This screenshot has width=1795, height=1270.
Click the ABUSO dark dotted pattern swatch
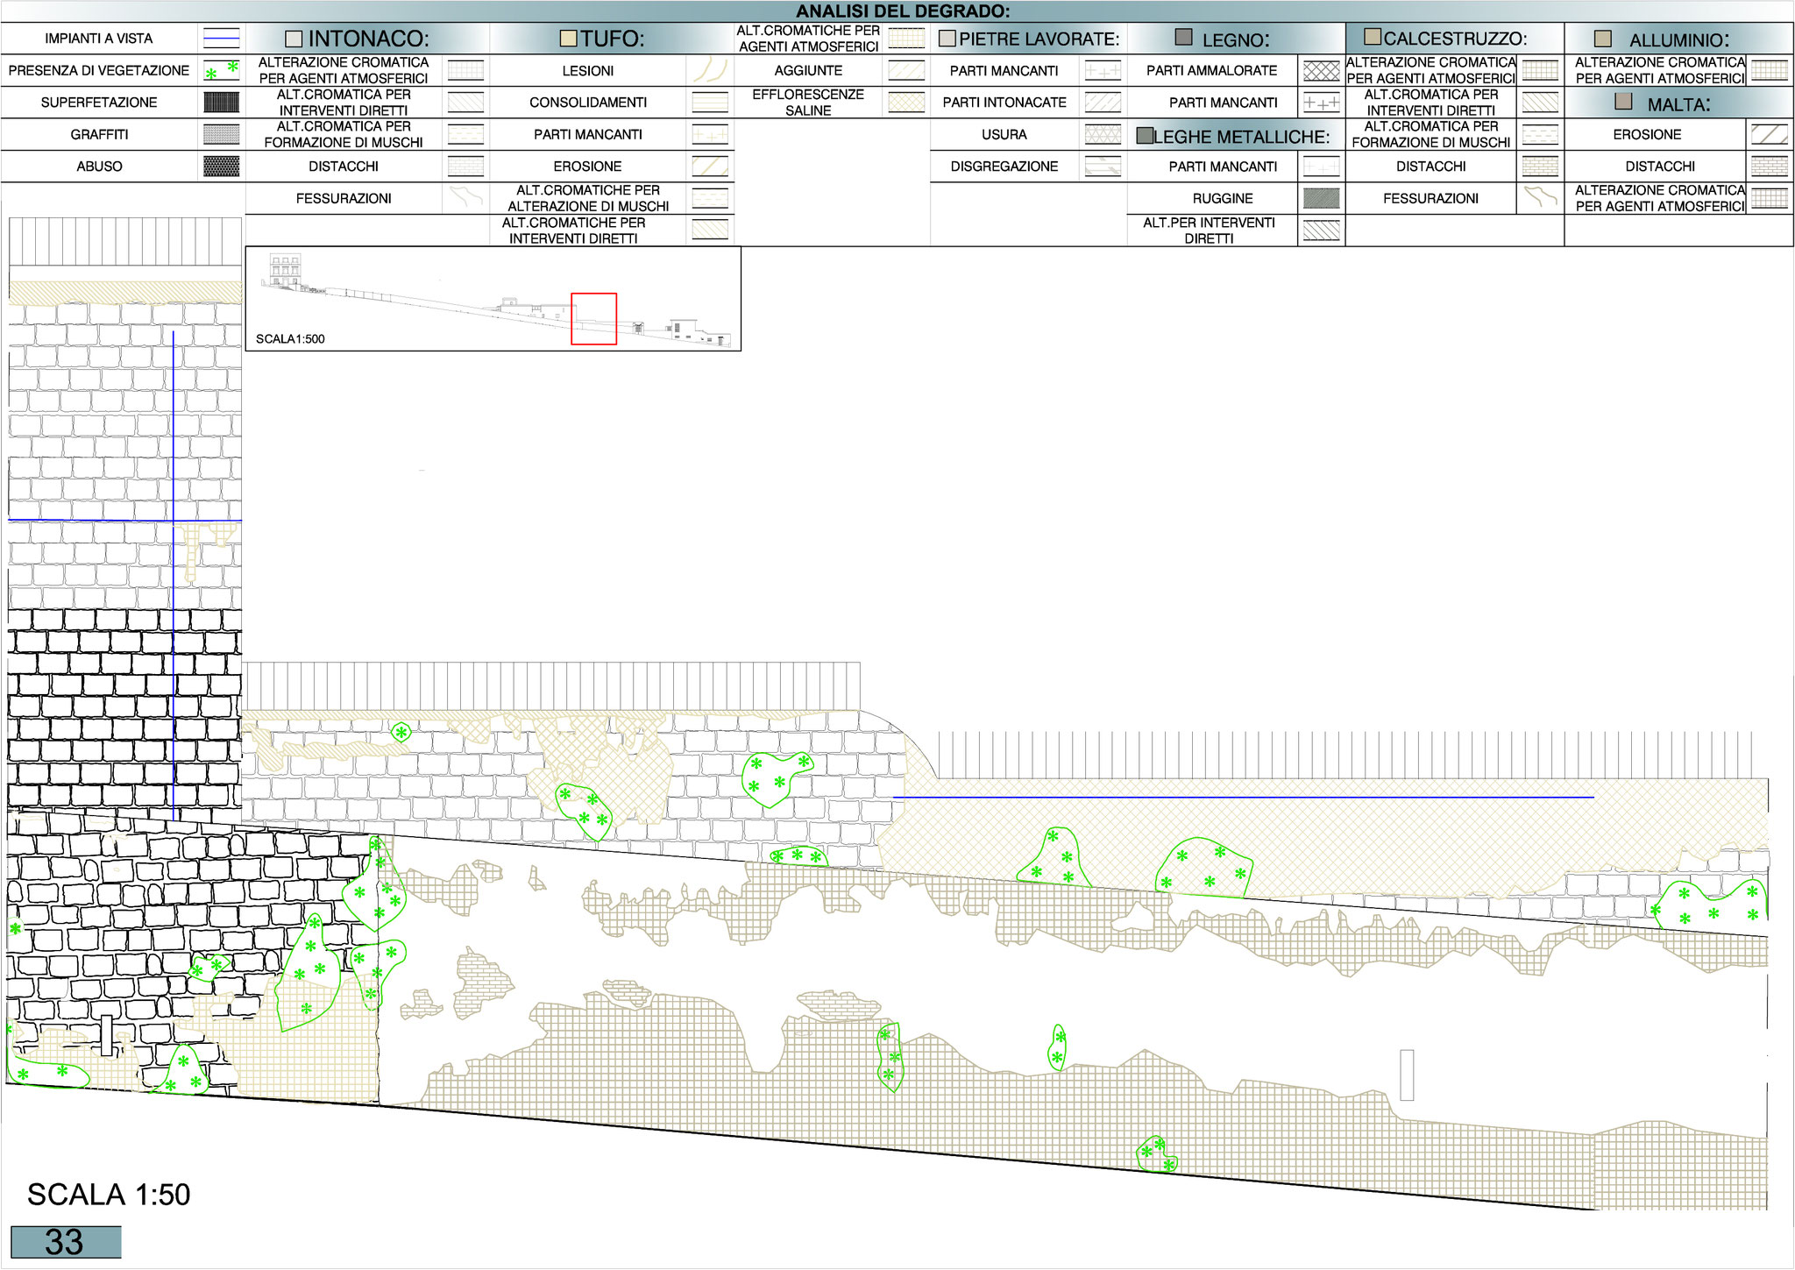click(x=221, y=167)
